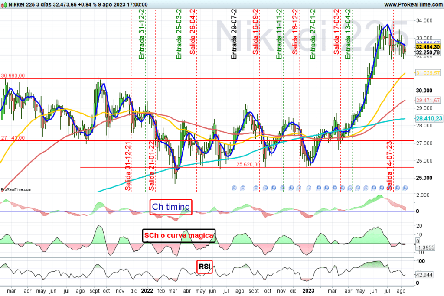
Task: Select the 30.680,00 horizontal line label
Action: coord(13,75)
